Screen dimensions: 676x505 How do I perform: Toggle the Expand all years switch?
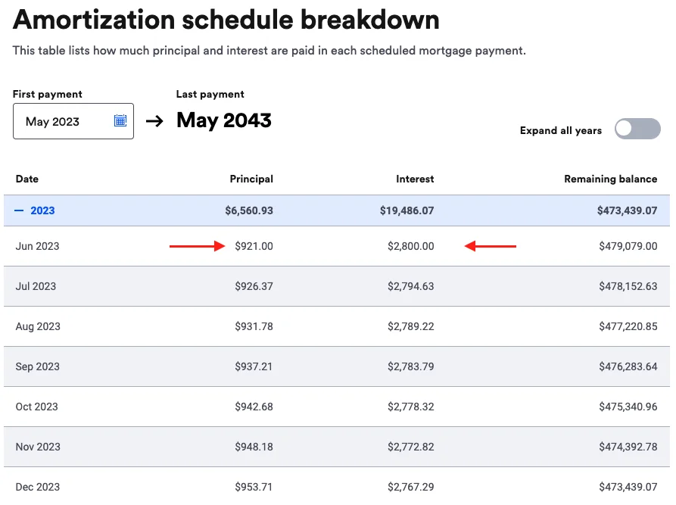coord(637,129)
